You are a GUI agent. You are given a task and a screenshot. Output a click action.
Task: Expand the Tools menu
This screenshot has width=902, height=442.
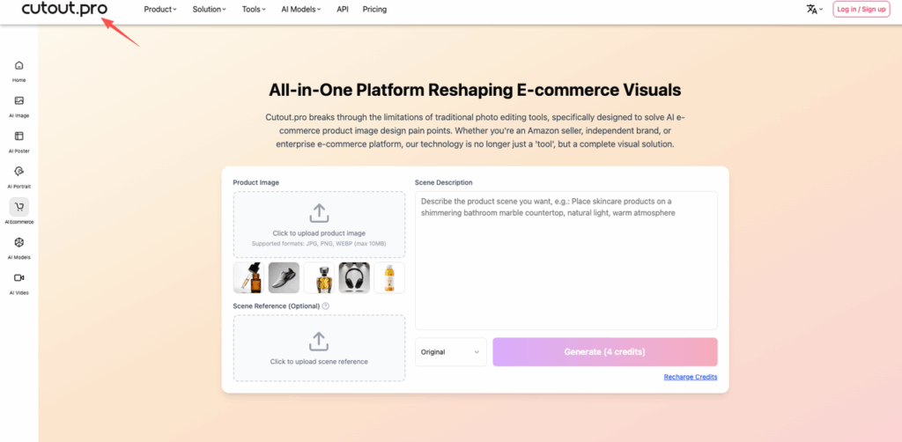tap(254, 9)
